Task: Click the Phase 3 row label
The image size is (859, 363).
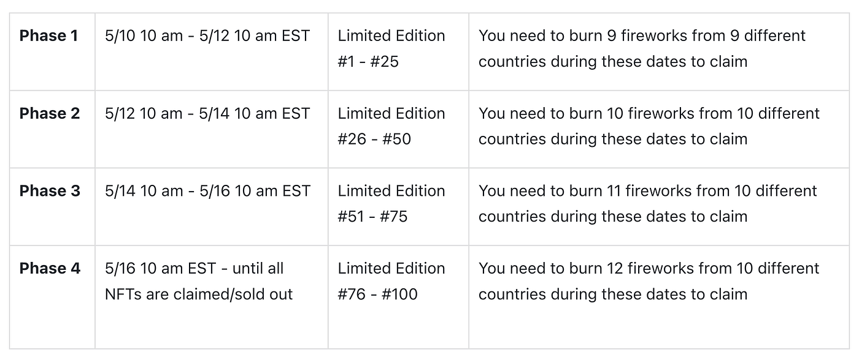Action: [50, 191]
